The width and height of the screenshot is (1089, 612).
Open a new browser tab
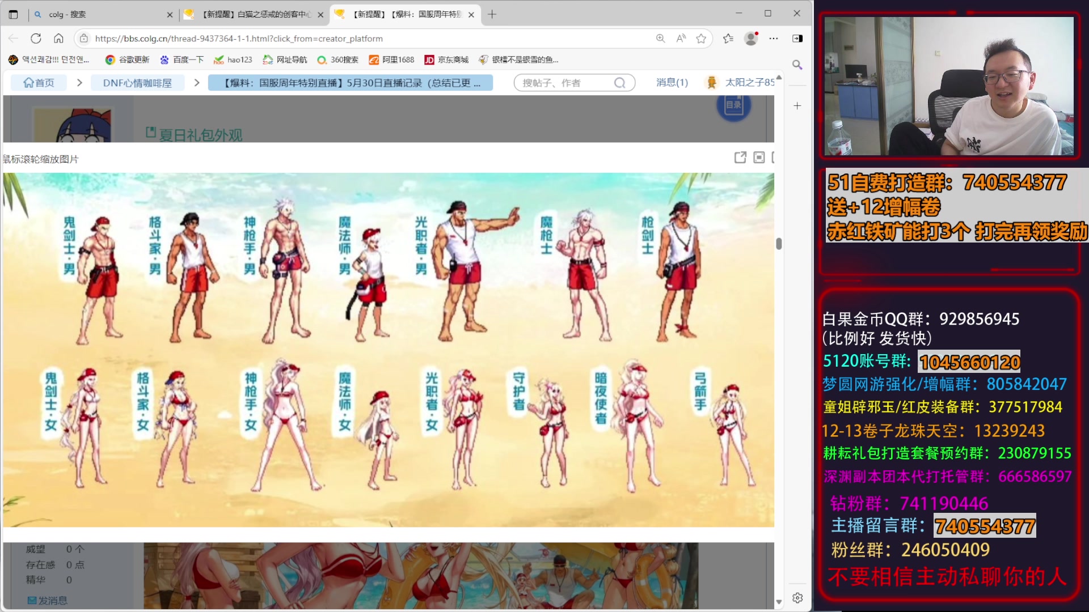tap(492, 14)
